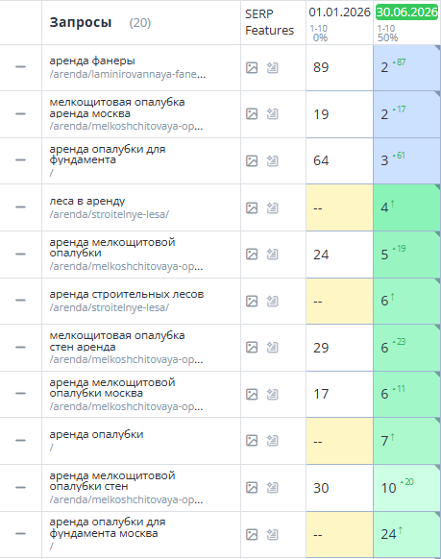Image resolution: width=441 pixels, height=559 pixels.
Task: Expand corner marker in леса в аренду position 4 cell
Action: tap(437, 187)
